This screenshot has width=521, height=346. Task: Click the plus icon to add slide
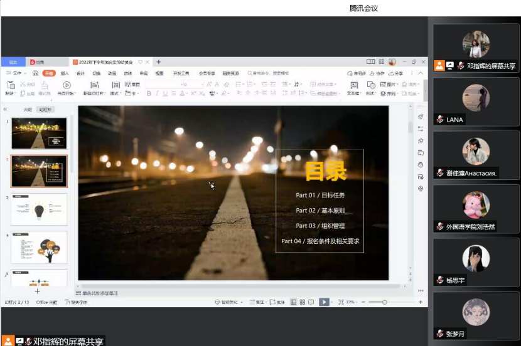point(37,291)
